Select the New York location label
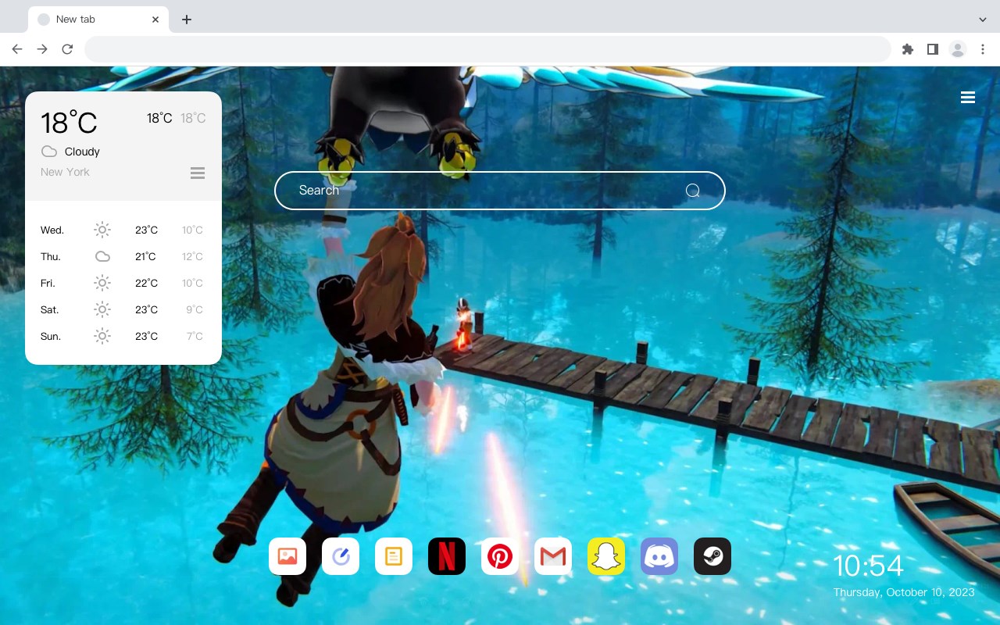This screenshot has width=1000, height=625. [x=65, y=172]
